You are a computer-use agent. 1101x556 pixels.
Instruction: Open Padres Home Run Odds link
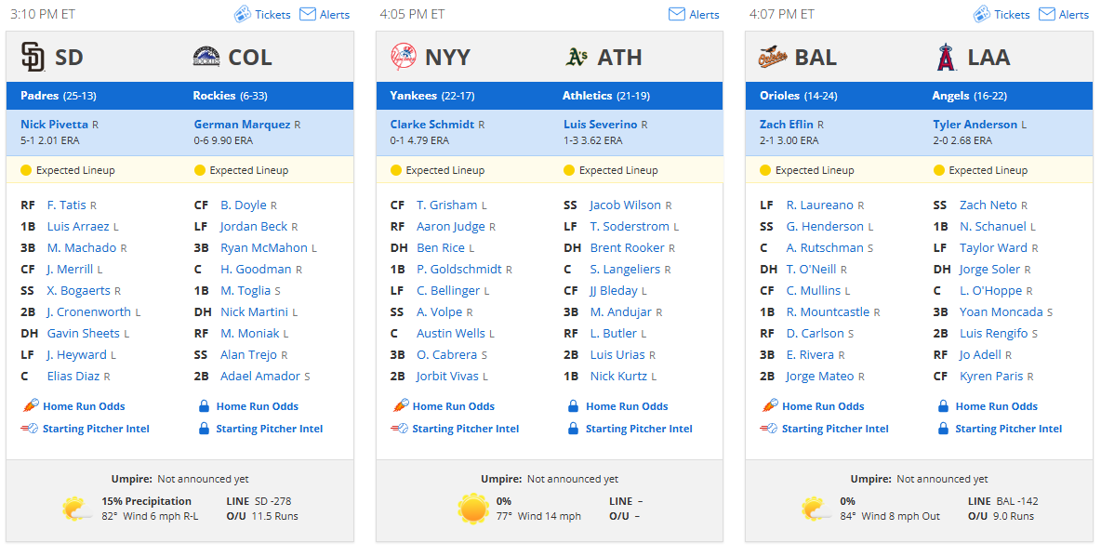click(84, 405)
